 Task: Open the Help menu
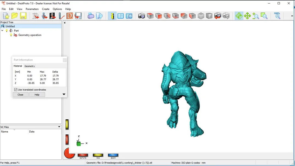(68, 9)
